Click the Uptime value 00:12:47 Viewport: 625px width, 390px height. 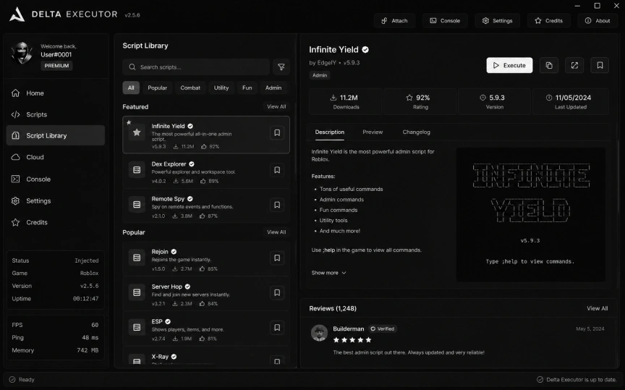point(85,299)
